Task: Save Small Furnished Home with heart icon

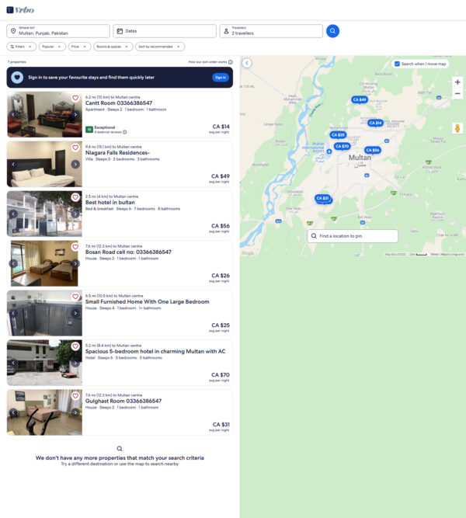Action: point(75,297)
